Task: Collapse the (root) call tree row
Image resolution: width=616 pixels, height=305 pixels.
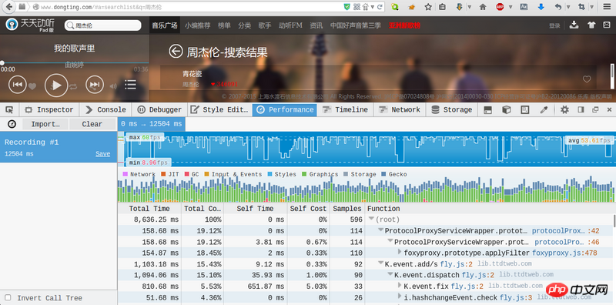Action: coord(371,219)
